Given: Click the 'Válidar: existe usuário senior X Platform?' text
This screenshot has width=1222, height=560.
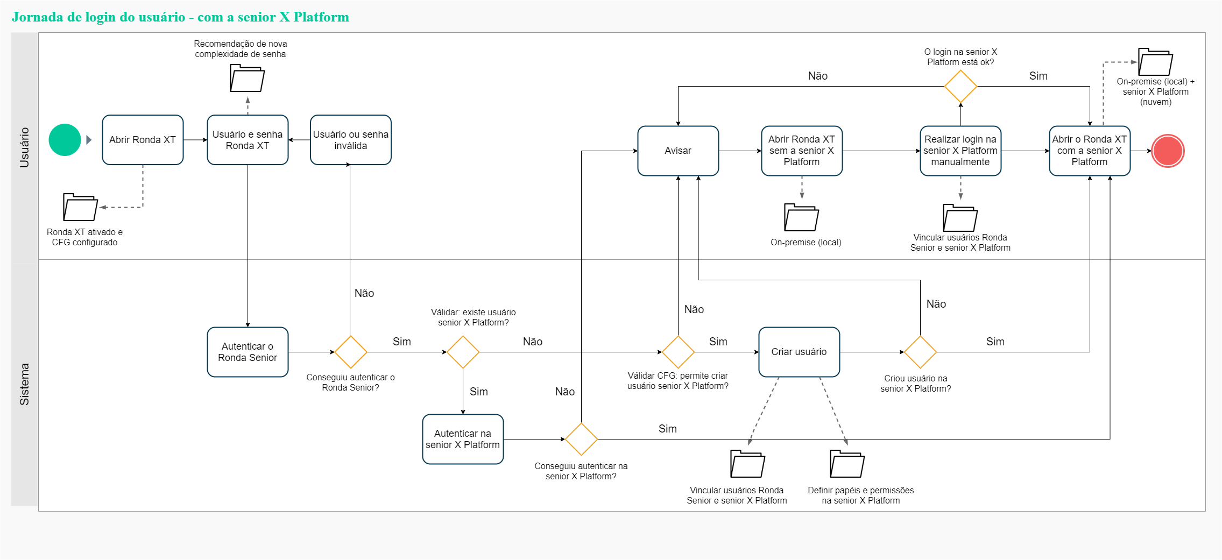Looking at the screenshot, I should 473,317.
